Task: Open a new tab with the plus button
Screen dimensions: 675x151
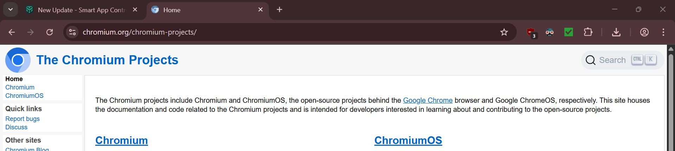Action: pyautogui.click(x=279, y=10)
